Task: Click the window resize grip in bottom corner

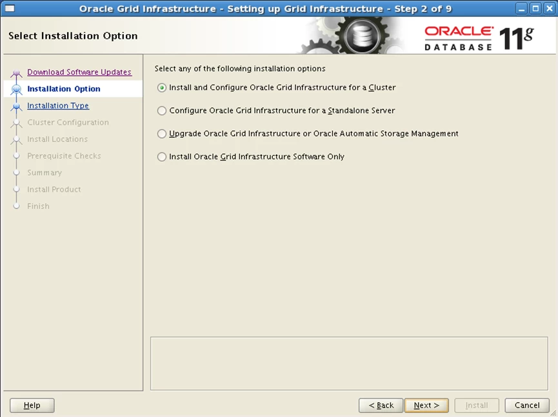Action: pos(553,412)
